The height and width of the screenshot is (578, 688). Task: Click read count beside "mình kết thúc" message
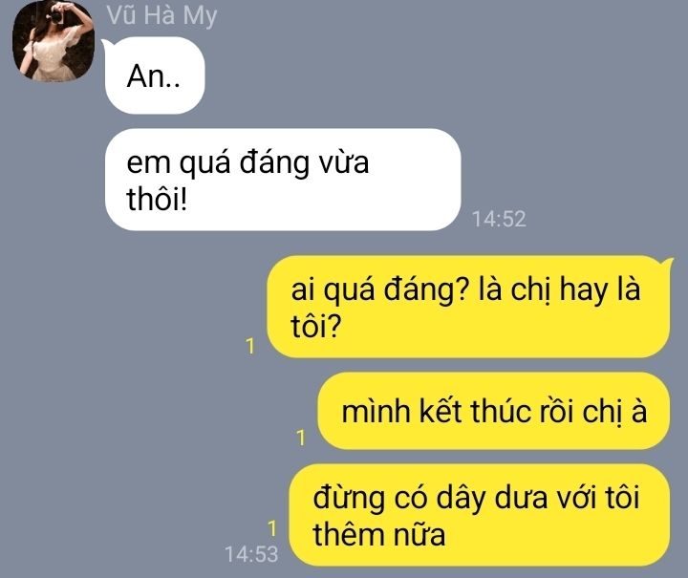[x=301, y=438]
